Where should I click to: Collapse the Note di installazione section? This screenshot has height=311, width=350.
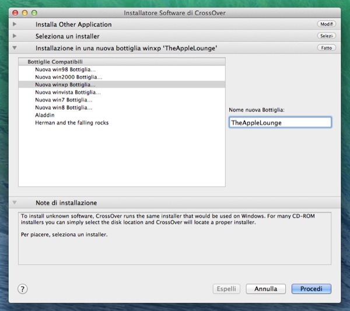click(15, 202)
